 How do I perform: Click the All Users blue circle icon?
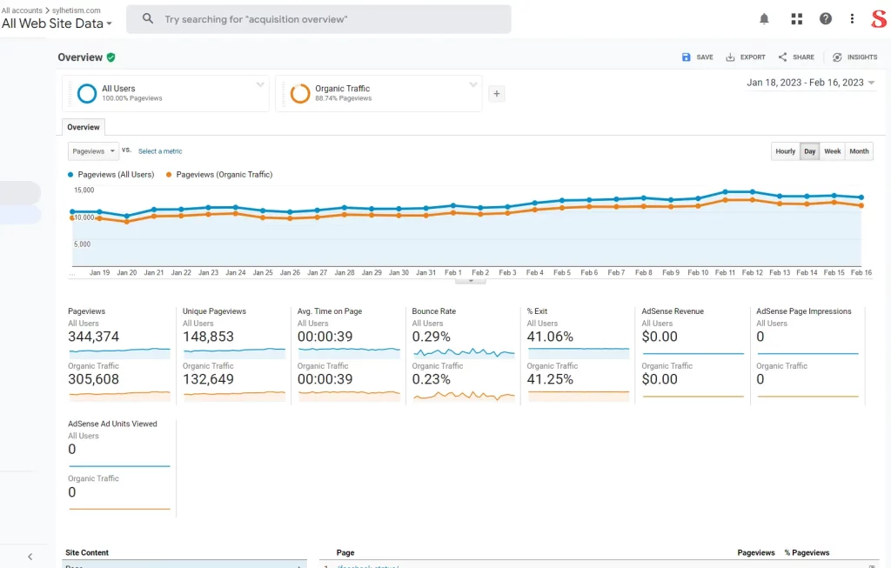pos(87,93)
